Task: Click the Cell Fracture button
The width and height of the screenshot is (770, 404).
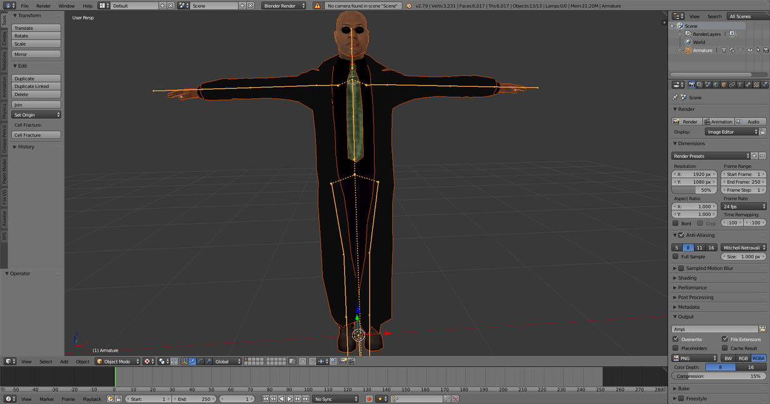Action: (x=36, y=135)
